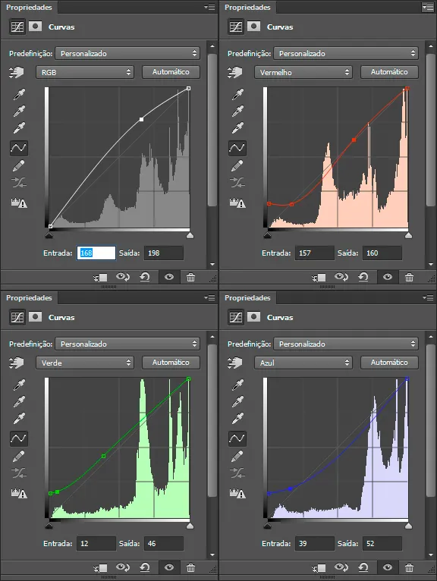Click clip-to-layer icon in RGB panel
This screenshot has height=581, width=437.
[x=100, y=277]
